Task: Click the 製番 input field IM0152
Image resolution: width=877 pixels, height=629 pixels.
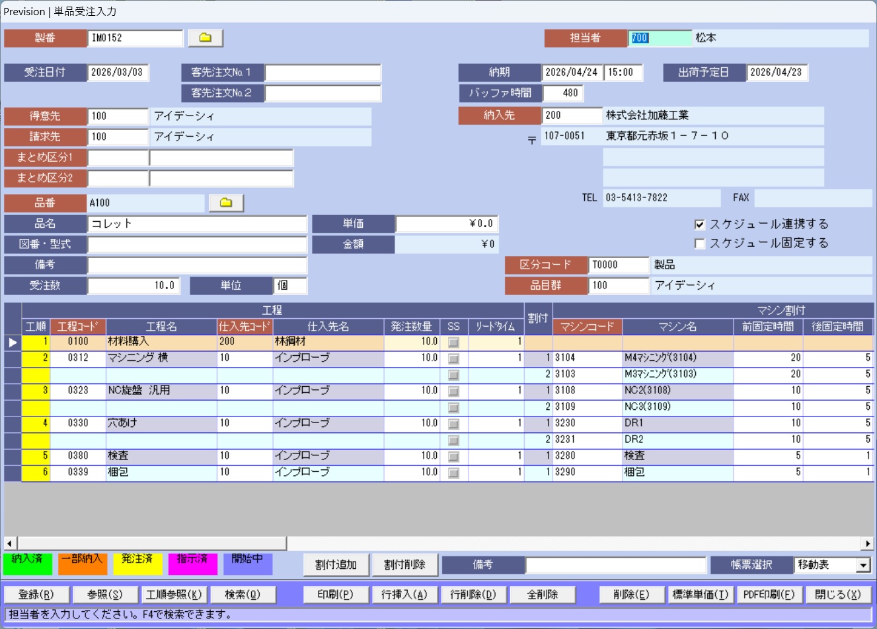Action: [135, 38]
